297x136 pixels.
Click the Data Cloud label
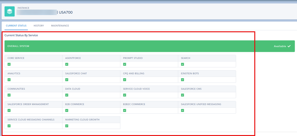tap(73, 89)
